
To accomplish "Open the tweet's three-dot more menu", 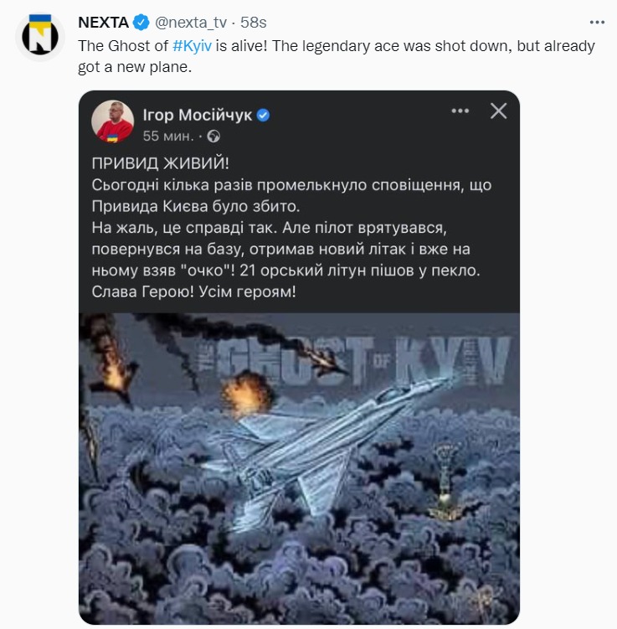I will tap(597, 23).
